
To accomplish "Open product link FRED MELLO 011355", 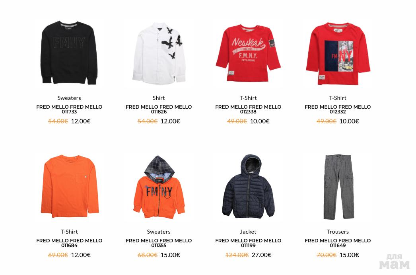I will (x=159, y=243).
